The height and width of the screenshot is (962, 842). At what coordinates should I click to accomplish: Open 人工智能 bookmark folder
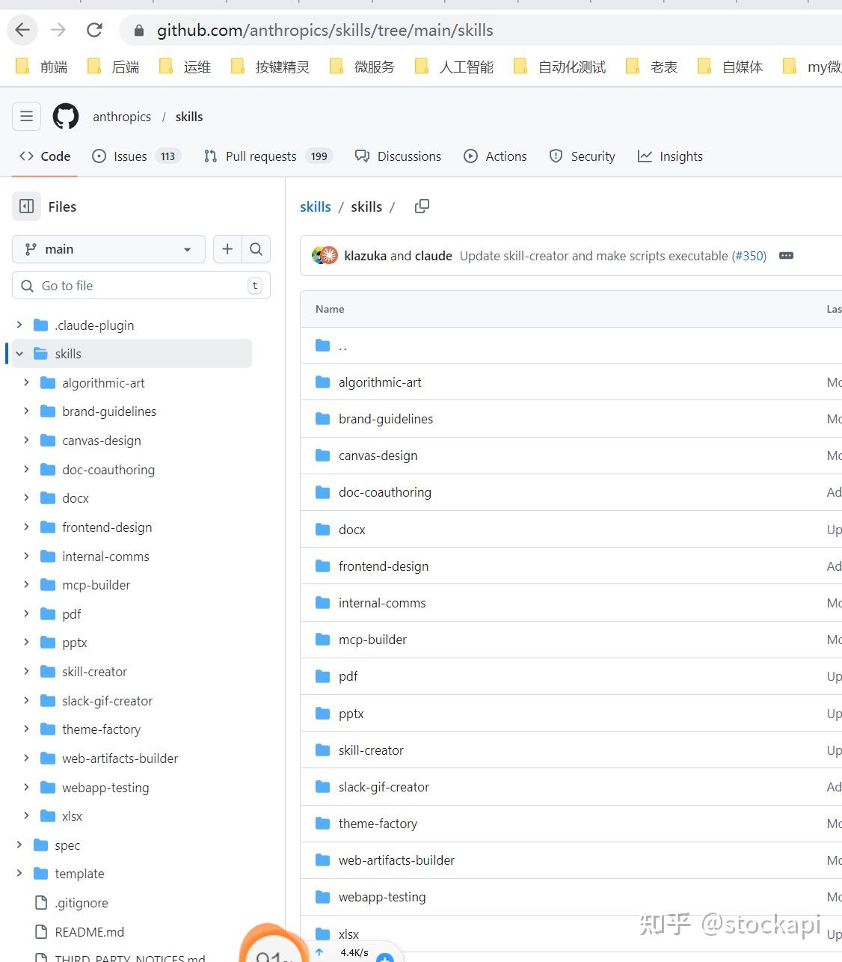click(453, 67)
